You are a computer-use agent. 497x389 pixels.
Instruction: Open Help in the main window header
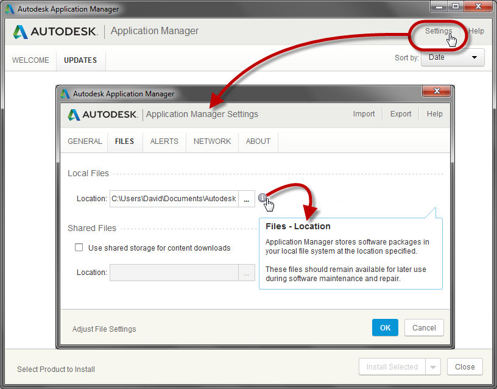click(476, 30)
